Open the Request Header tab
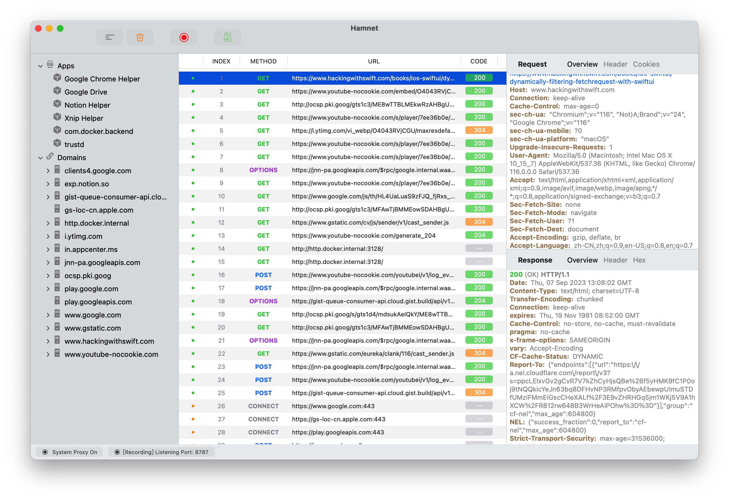The width and height of the screenshot is (729, 500). coord(615,64)
